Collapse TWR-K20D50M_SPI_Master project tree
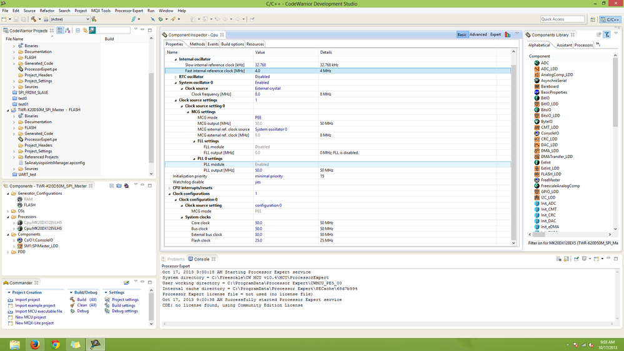 8,111
